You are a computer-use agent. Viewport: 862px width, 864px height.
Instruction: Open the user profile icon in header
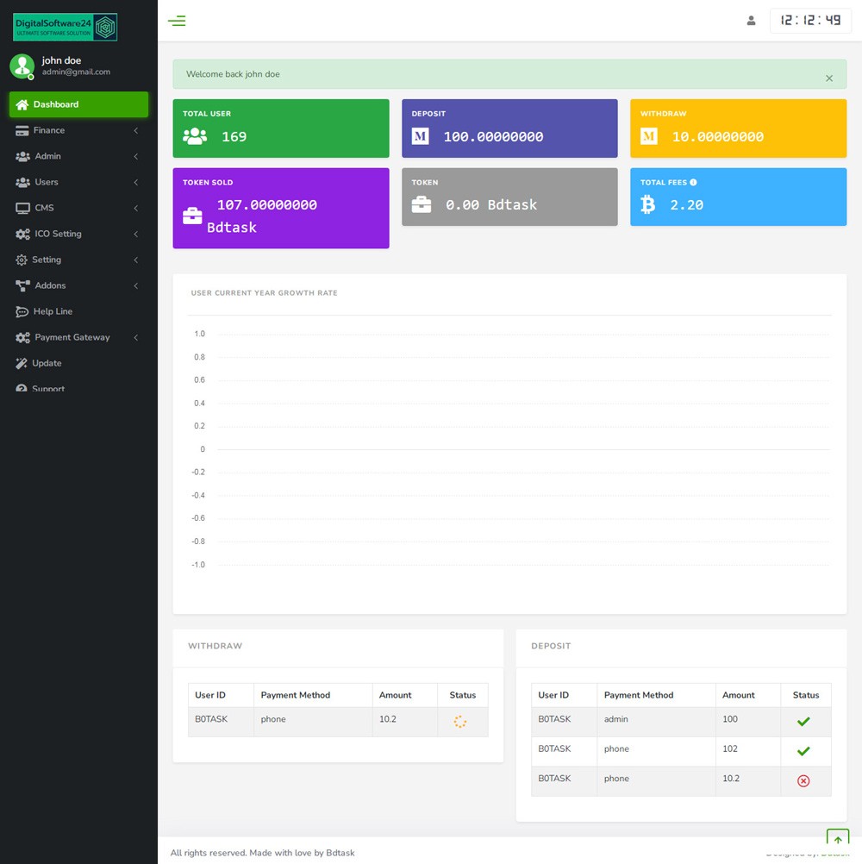point(751,21)
